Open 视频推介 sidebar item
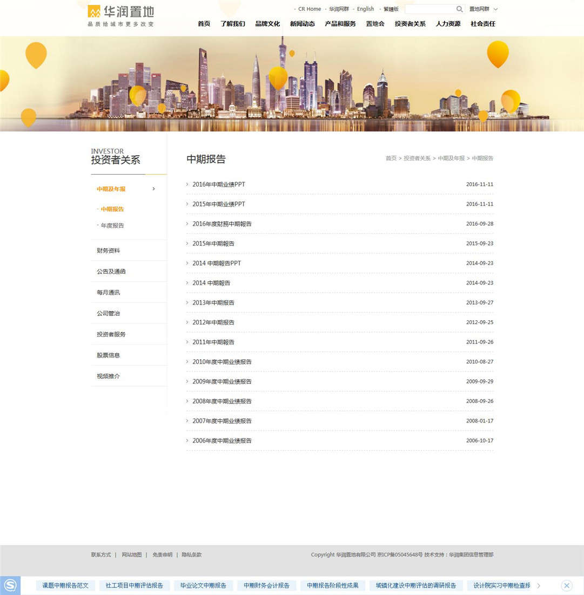This screenshot has height=595, width=584. click(x=109, y=376)
